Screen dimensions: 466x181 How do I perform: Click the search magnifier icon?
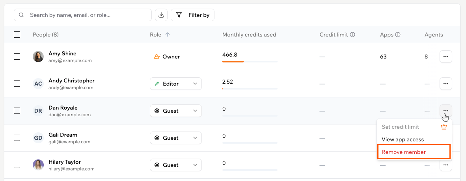tap(21, 15)
